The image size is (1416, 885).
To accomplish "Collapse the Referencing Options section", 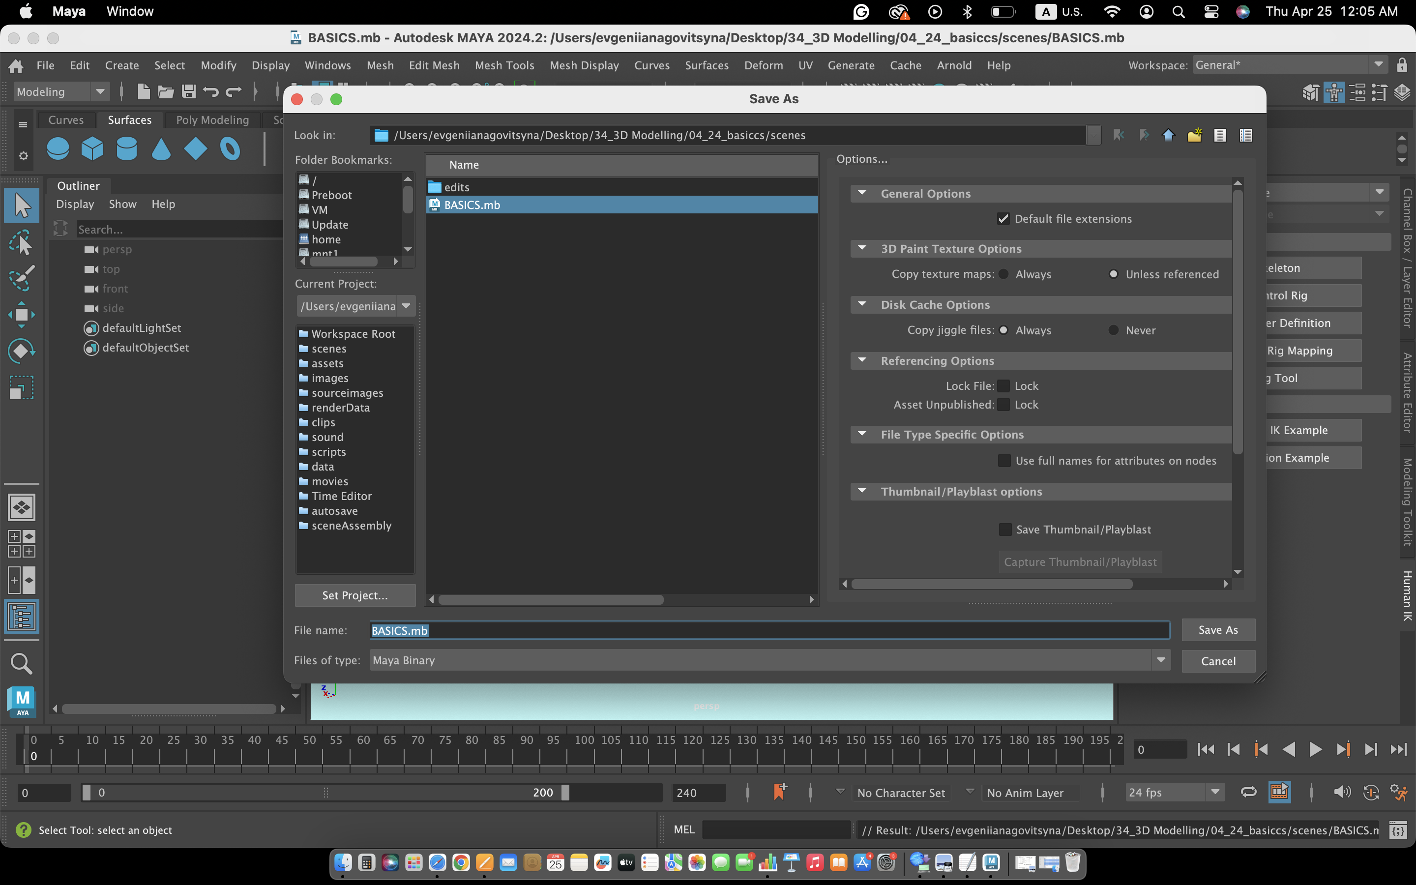I will coord(862,360).
